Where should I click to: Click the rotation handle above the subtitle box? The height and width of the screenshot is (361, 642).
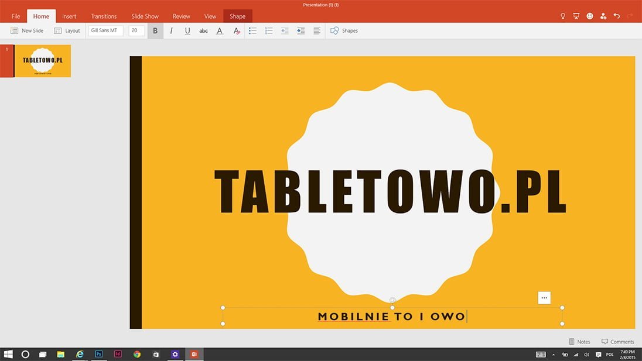(392, 300)
